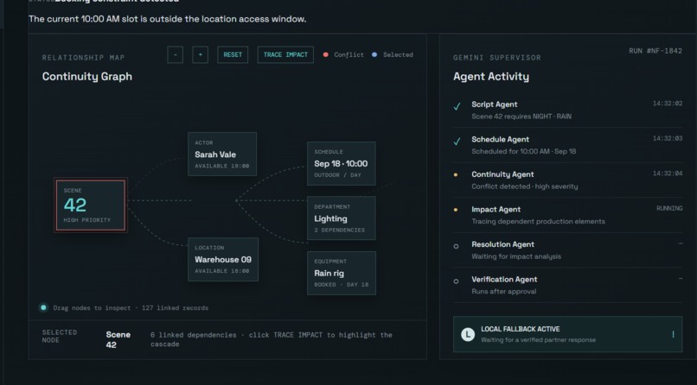Click the Continuity Graph heading

(x=87, y=76)
